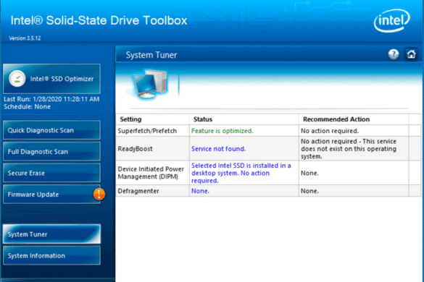Select the Superfetch/Prefetch row

point(268,131)
